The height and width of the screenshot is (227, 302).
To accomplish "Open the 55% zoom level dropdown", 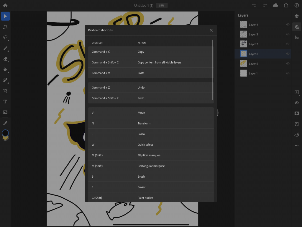I will tap(161, 5).
